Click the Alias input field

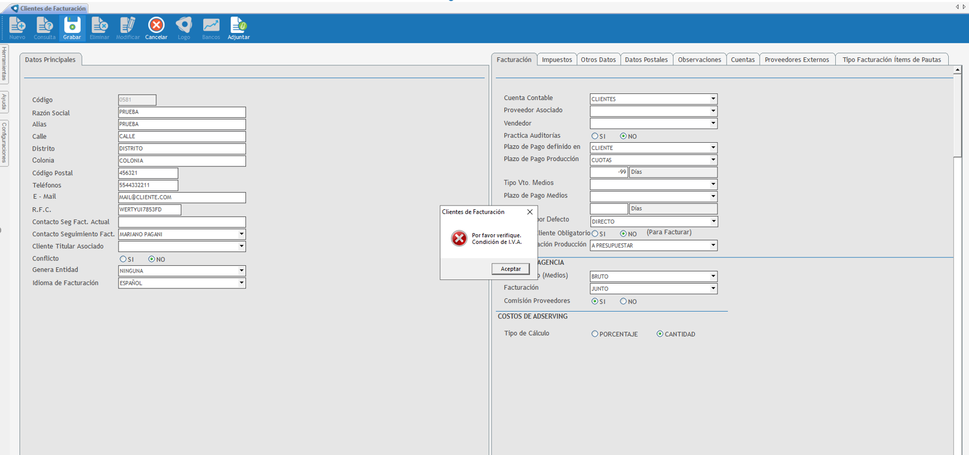(x=182, y=124)
